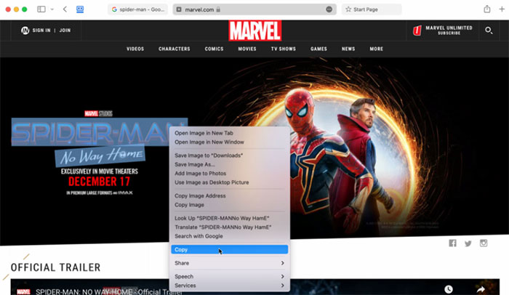This screenshot has height=295, width=509.
Task: Open the VIDEOS nav item
Action: tap(135, 49)
